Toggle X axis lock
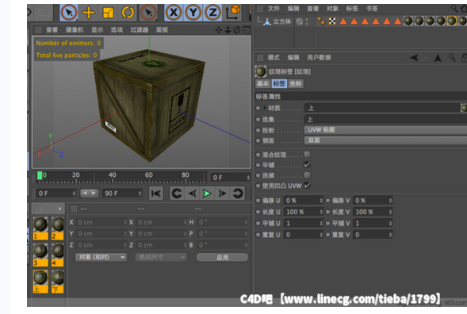This screenshot has width=467, height=314. [174, 13]
